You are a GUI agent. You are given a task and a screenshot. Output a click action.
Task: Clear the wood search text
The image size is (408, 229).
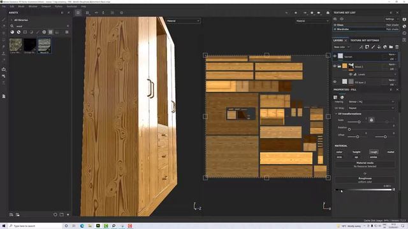point(68,26)
